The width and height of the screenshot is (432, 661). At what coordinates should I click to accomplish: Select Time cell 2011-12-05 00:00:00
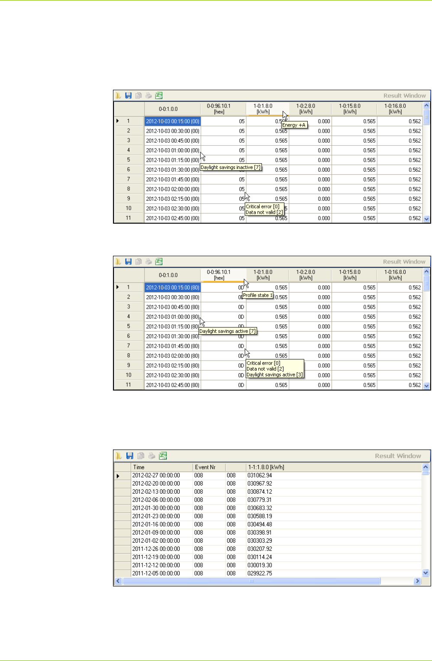click(162, 573)
